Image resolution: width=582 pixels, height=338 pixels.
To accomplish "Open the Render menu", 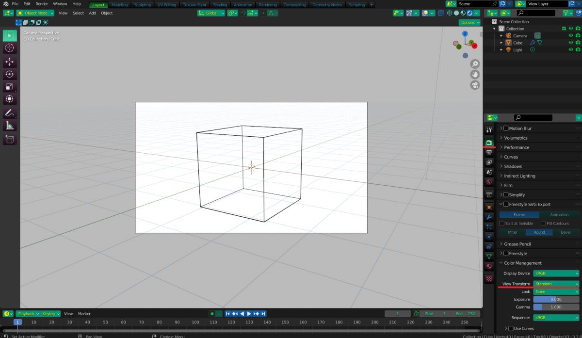I will (x=42, y=4).
